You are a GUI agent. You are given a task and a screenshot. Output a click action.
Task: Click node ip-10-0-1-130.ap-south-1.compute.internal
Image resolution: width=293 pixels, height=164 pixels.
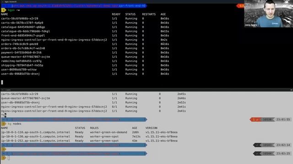[x=36, y=137]
